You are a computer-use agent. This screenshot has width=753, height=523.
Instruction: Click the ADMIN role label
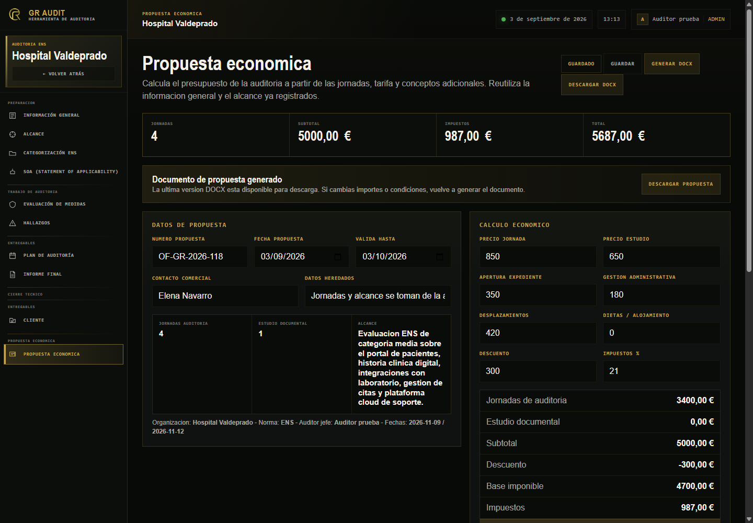pos(716,19)
